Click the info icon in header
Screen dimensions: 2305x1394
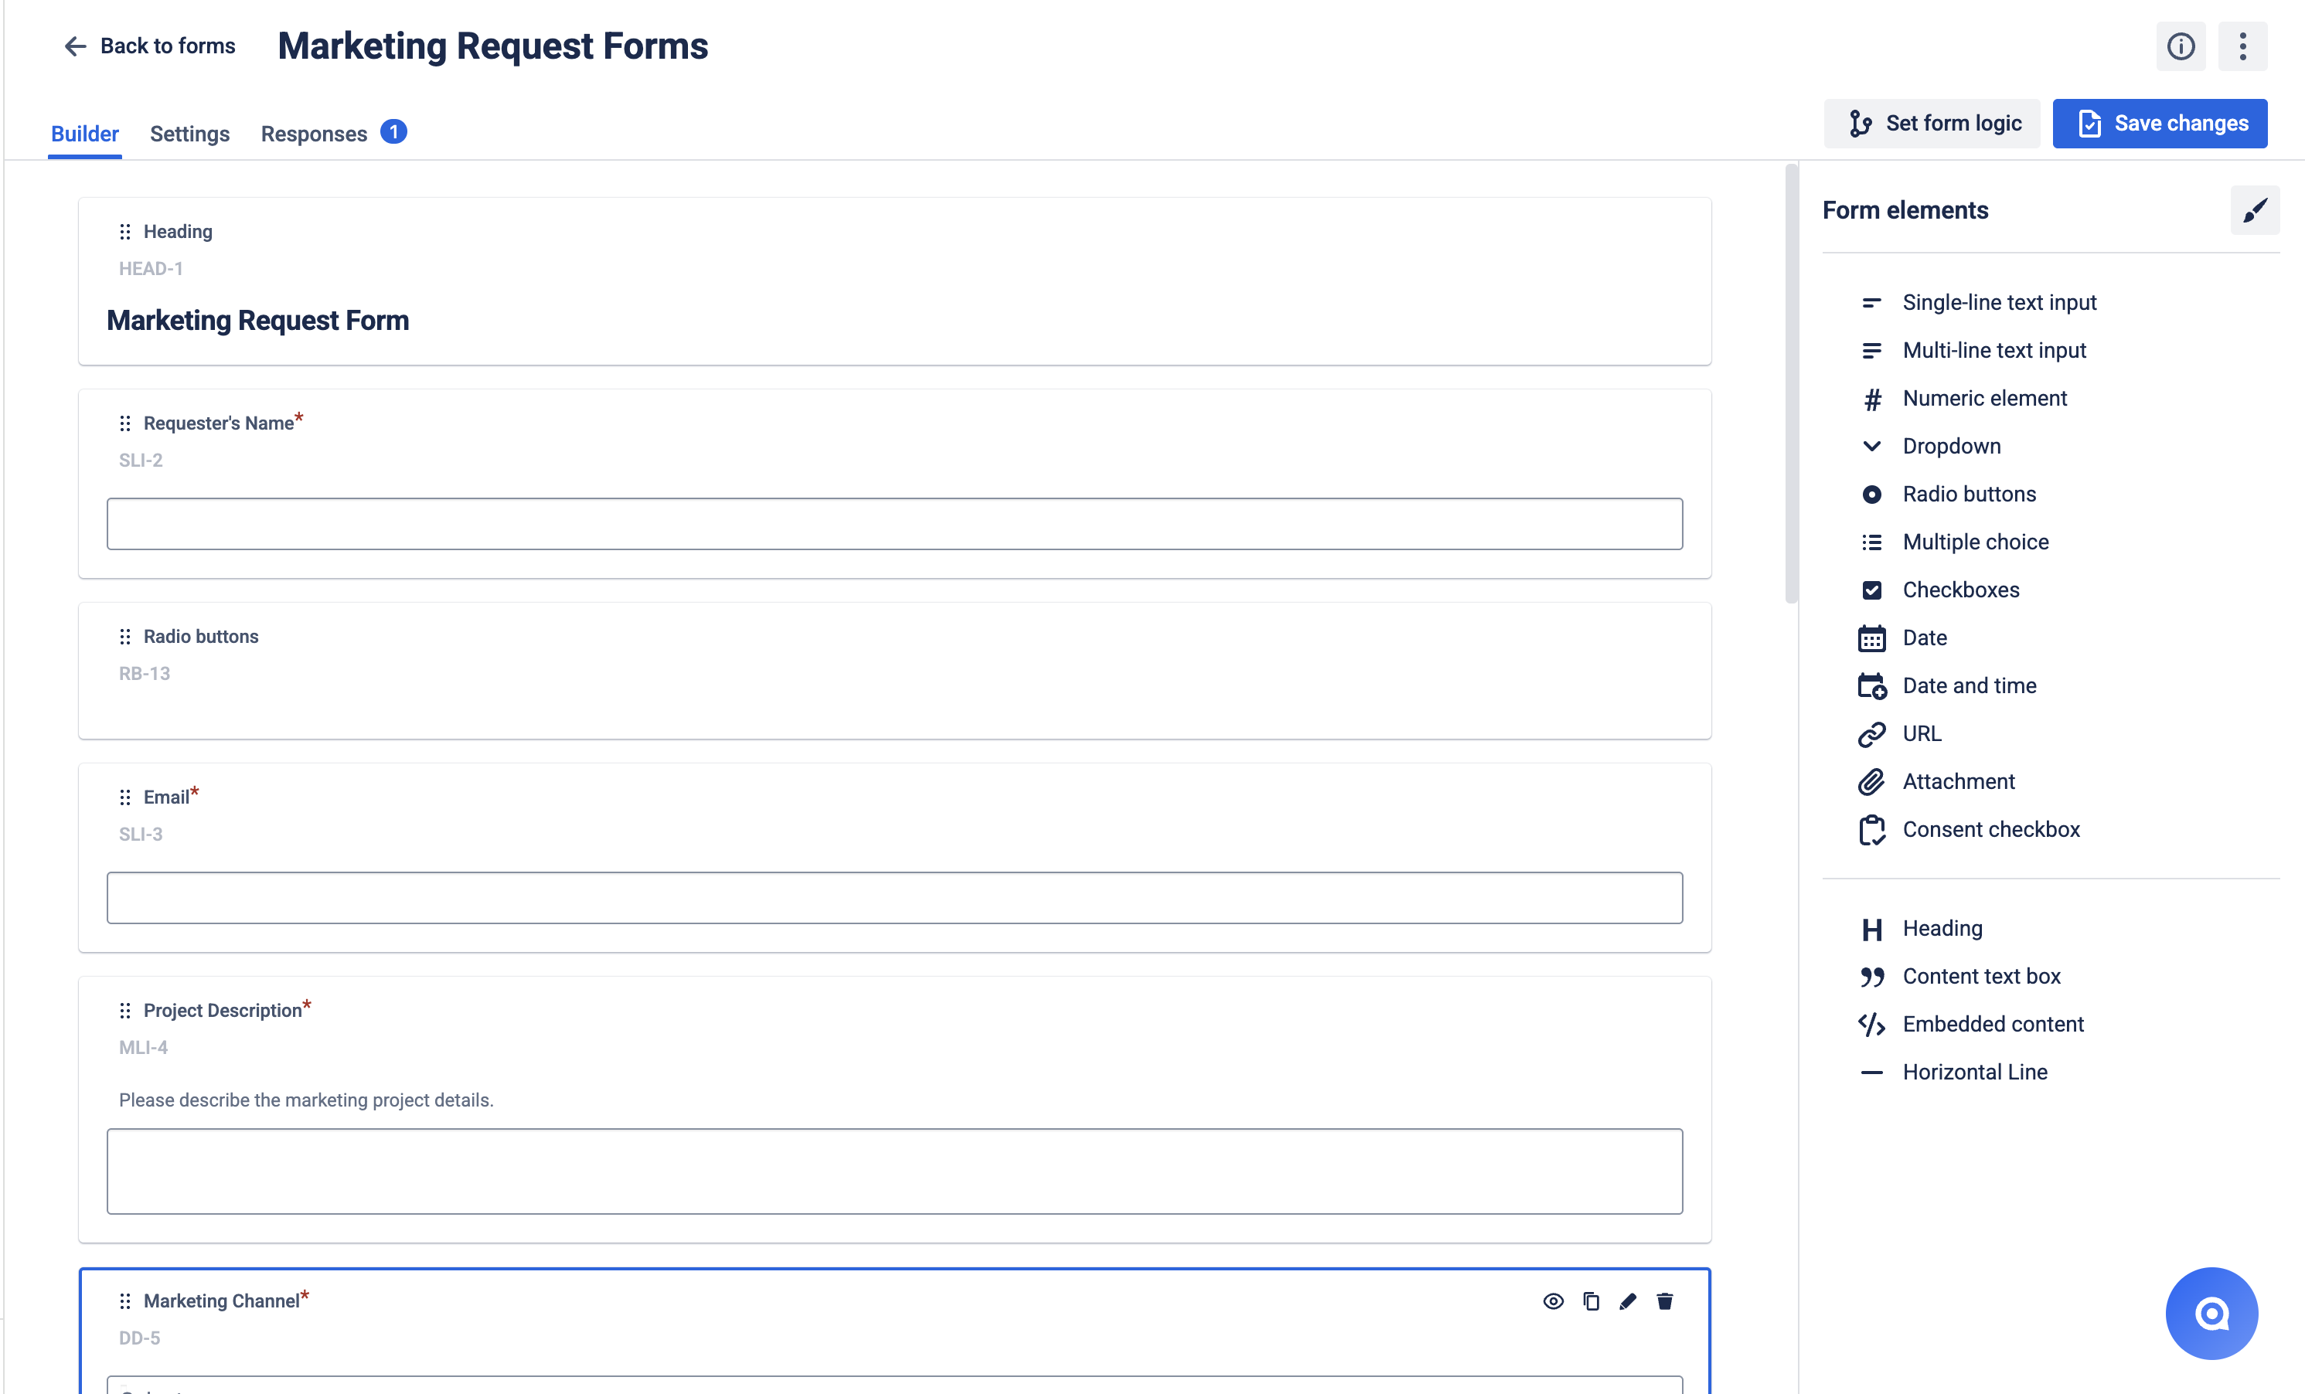(x=2180, y=46)
